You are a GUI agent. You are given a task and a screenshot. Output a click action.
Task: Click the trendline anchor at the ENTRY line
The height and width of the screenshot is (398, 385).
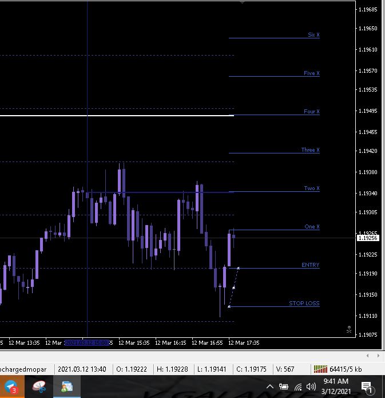click(x=238, y=268)
